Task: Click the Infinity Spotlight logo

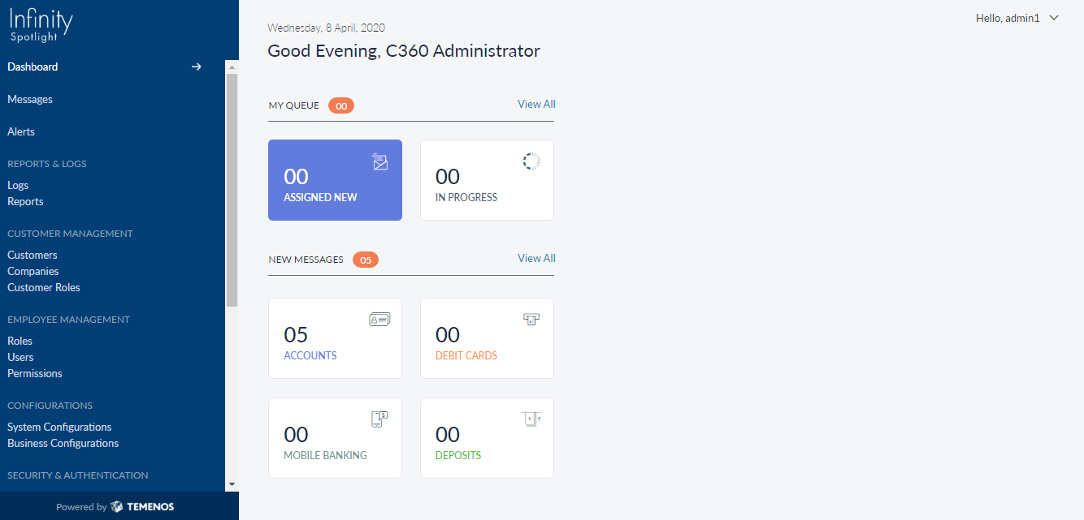Action: 41,25
